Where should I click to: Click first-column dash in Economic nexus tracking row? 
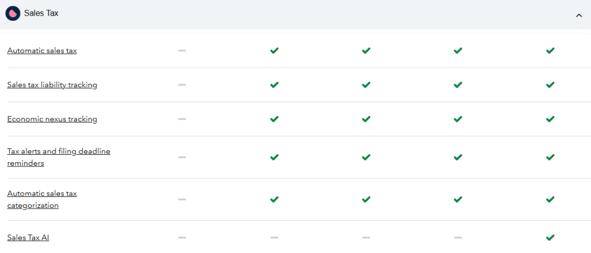pos(182,119)
